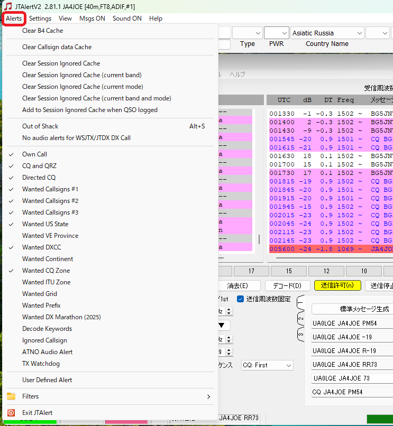Toggle No audio alerts for WSJTX/JTDX DX Call
The width and height of the screenshot is (393, 426).
coord(110,138)
